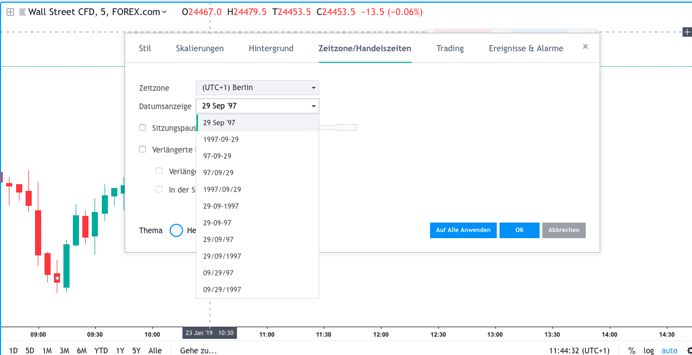Select the Thema light radio button
The width and height of the screenshot is (692, 355).
[176, 230]
